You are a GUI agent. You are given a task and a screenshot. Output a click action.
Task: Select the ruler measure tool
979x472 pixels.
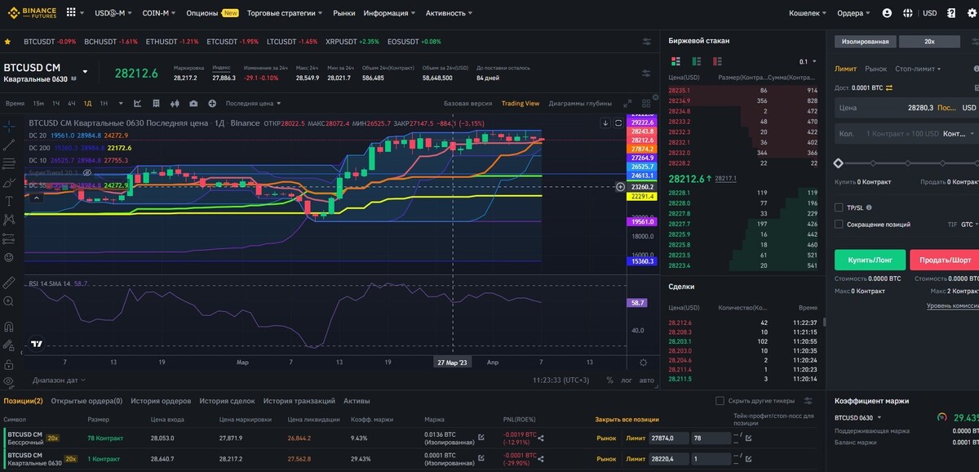pyautogui.click(x=9, y=283)
